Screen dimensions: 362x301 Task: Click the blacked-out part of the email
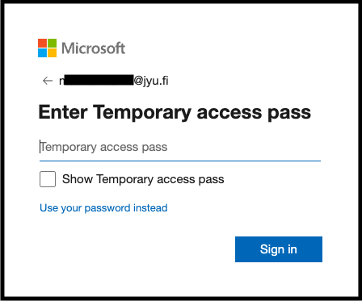point(99,80)
